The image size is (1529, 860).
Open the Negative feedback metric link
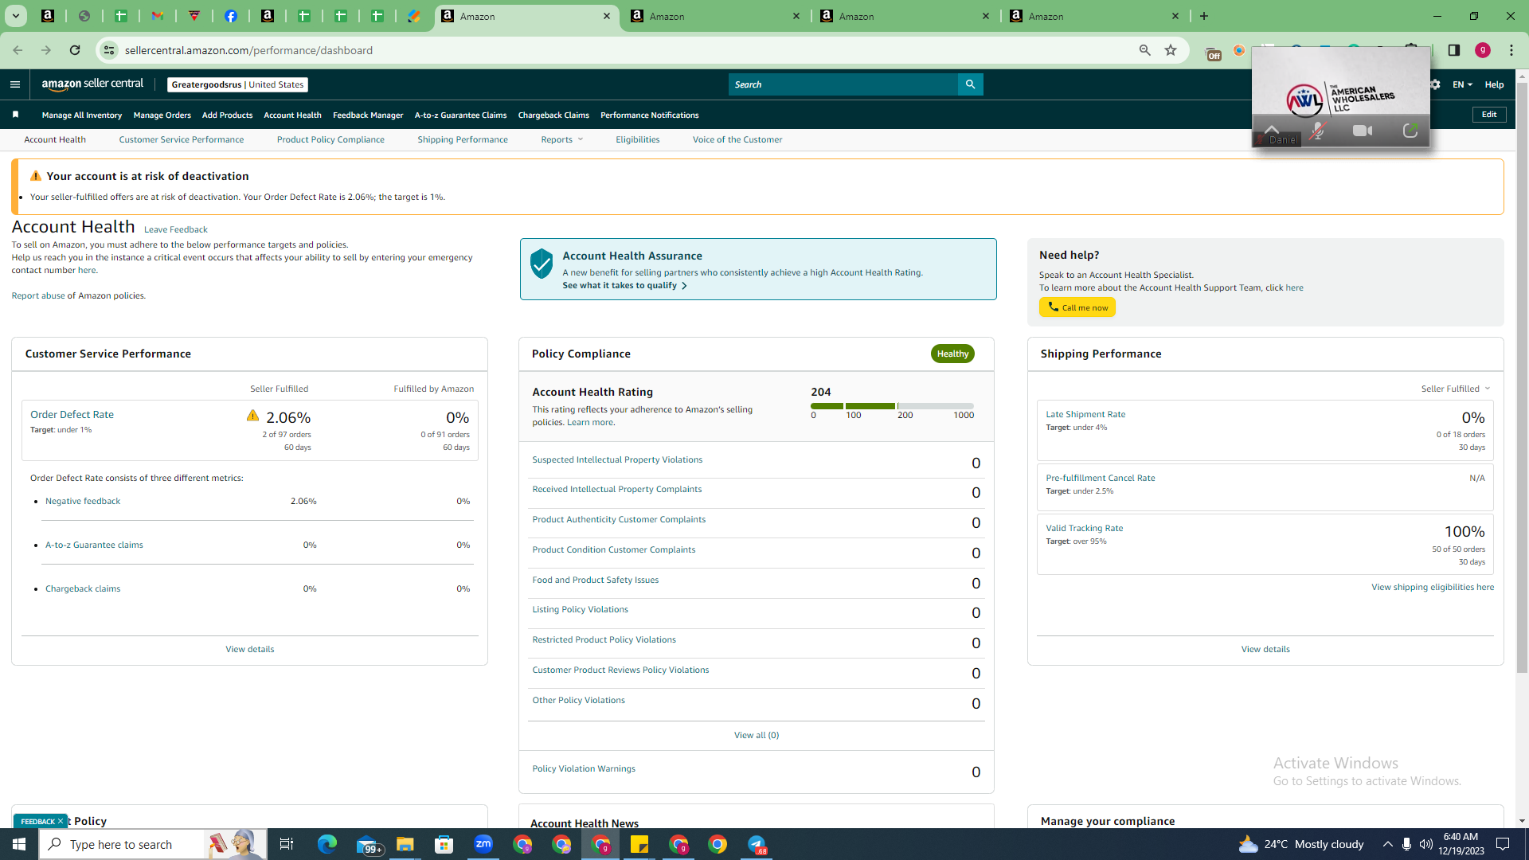[83, 501]
